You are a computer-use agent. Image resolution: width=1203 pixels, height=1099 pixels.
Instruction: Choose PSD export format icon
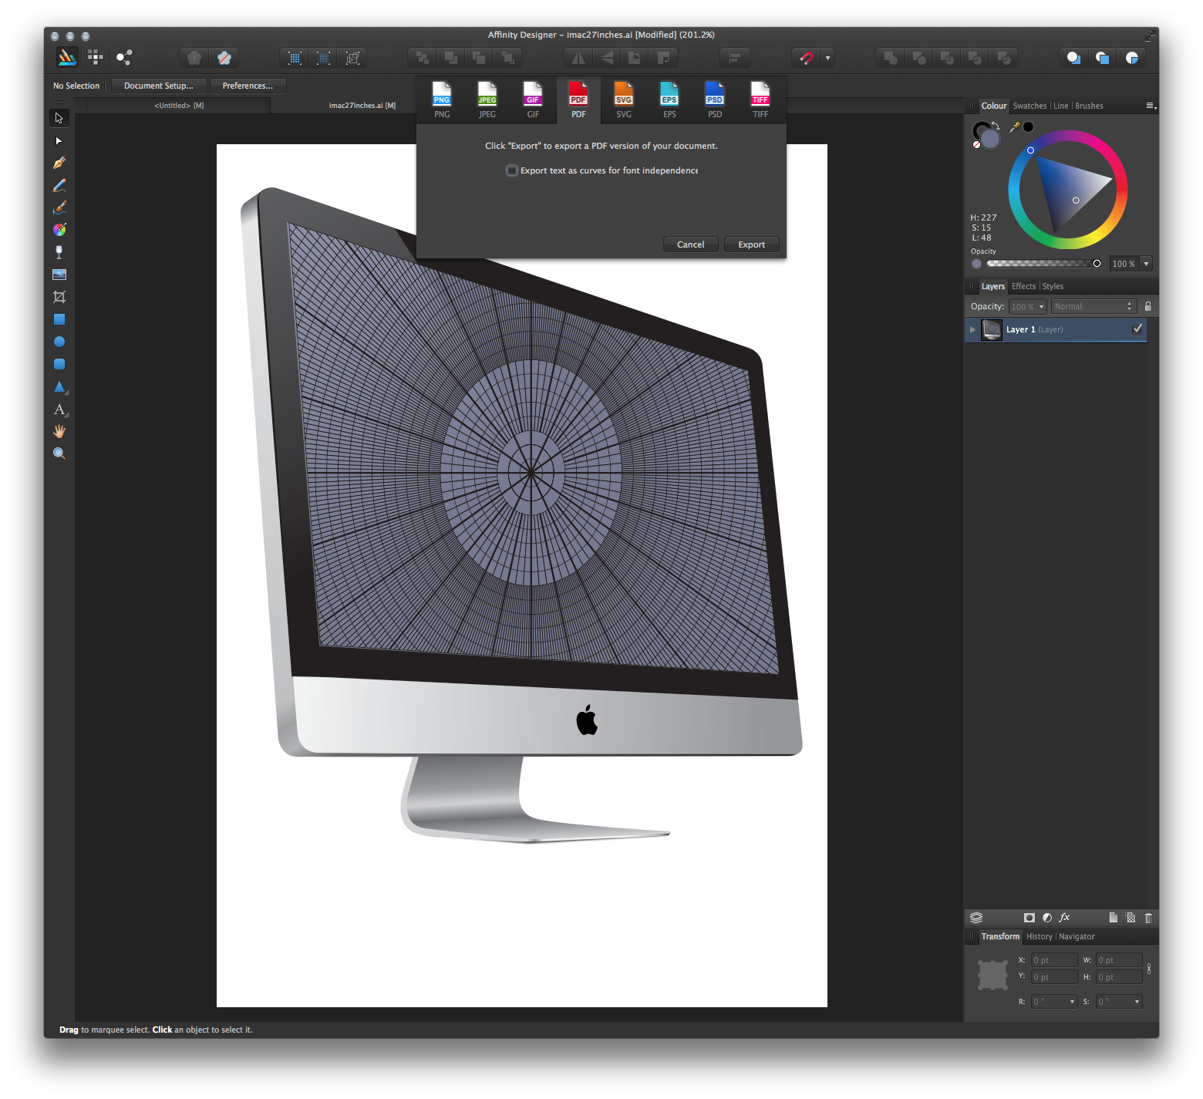[x=715, y=99]
